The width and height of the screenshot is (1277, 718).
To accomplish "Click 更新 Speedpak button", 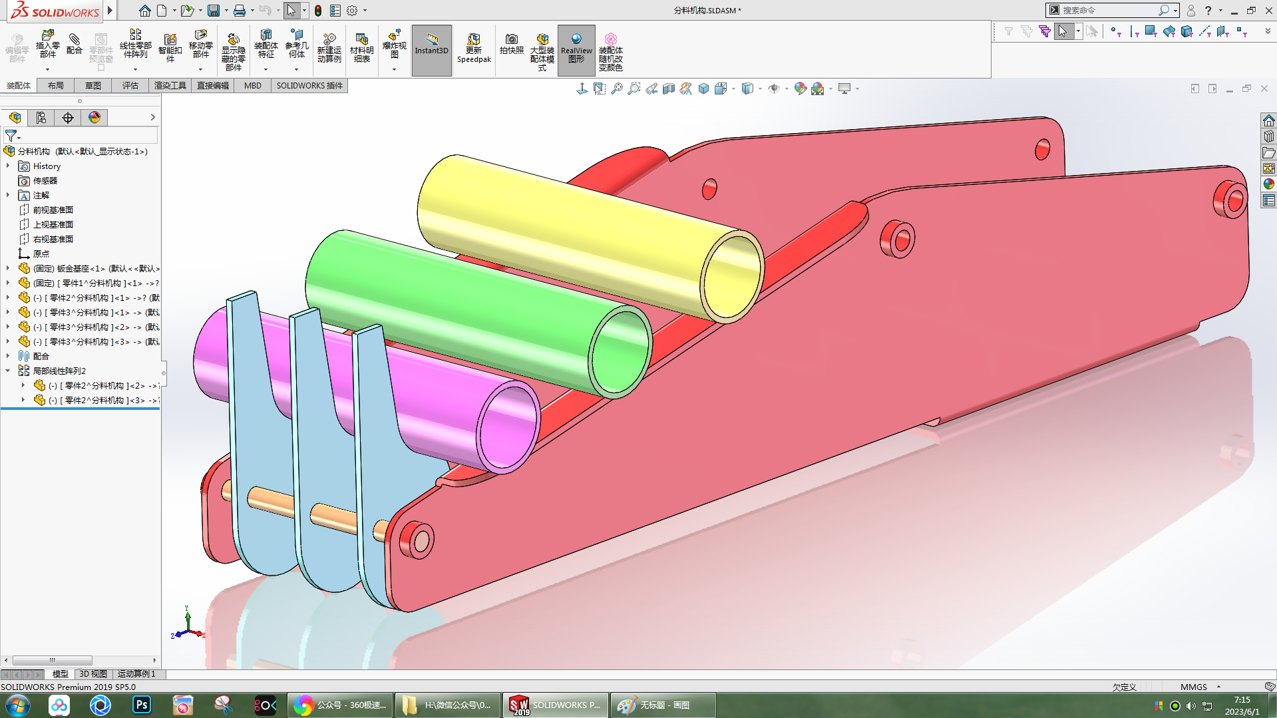I will tap(474, 48).
